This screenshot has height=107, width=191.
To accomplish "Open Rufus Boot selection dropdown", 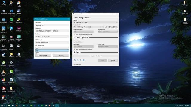I will (88, 27).
